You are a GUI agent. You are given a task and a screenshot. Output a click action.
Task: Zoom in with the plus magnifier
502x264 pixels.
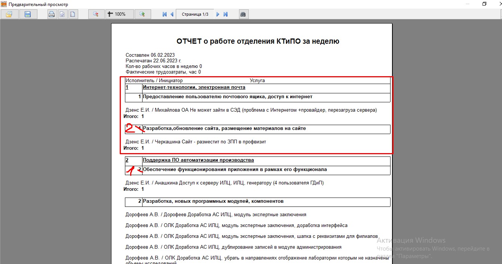(x=142, y=14)
